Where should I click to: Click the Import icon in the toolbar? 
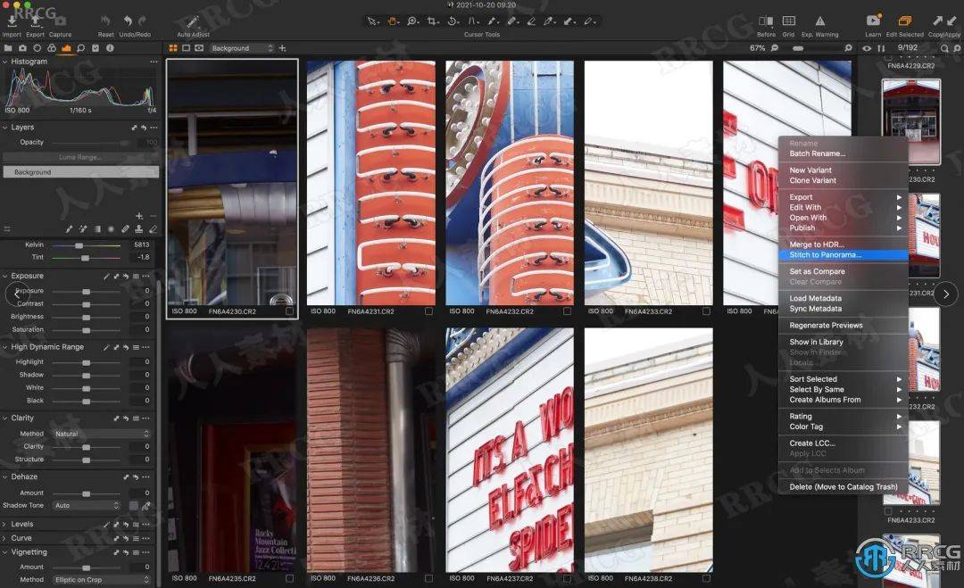[x=12, y=21]
